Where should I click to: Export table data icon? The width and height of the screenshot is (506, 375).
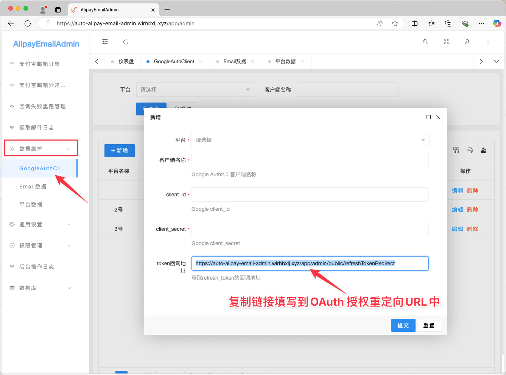(x=483, y=151)
